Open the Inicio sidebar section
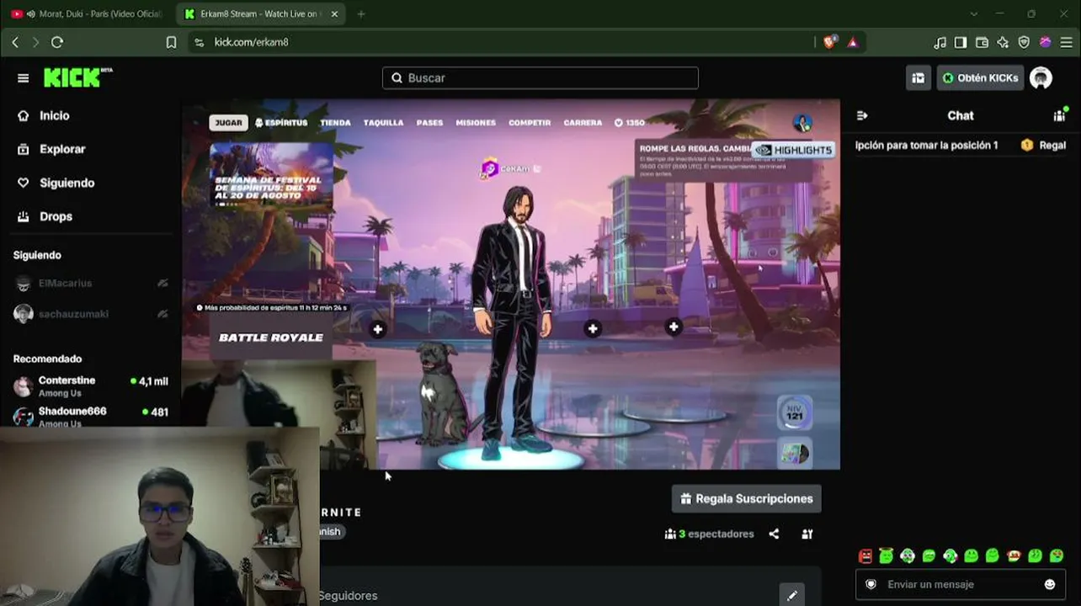The width and height of the screenshot is (1081, 606). [44, 115]
